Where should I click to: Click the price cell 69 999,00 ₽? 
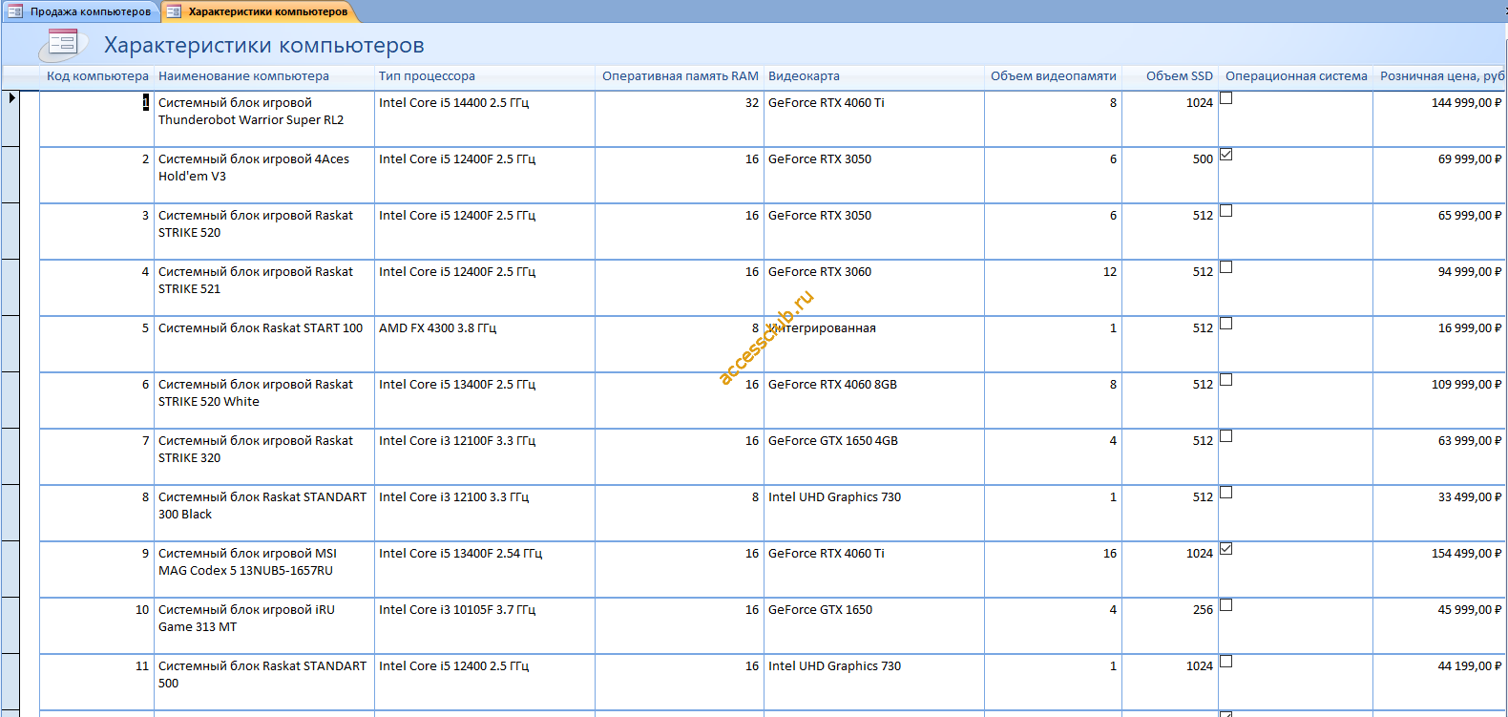[x=1438, y=175]
